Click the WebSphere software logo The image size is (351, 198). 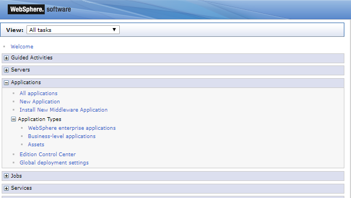pyautogui.click(x=39, y=9)
